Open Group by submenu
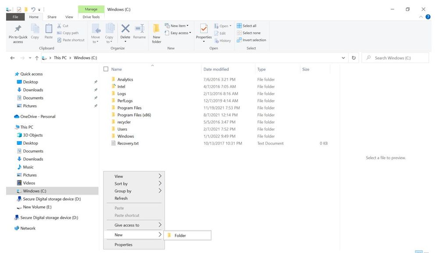Viewport: 438px width, 253px height. 134,191
